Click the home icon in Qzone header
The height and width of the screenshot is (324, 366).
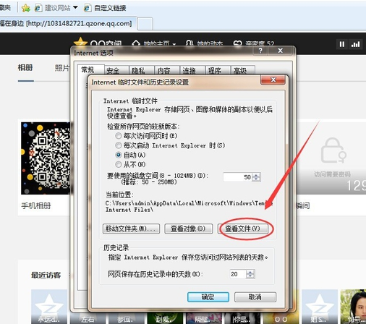point(136,43)
